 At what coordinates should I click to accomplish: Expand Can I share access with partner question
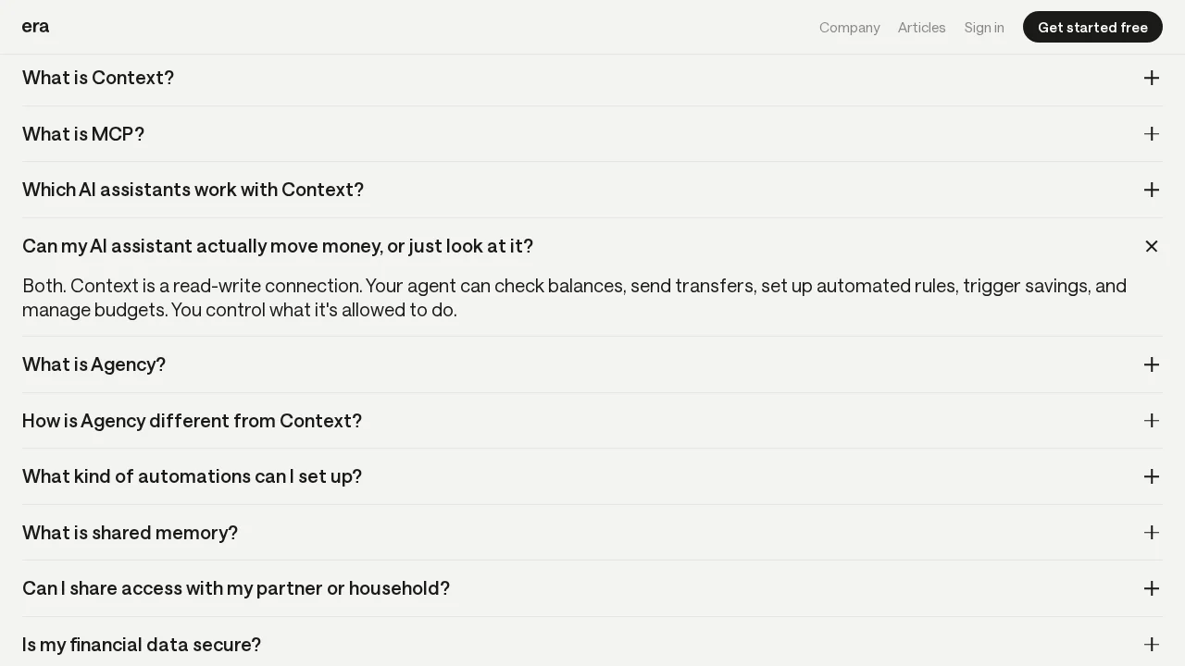tap(236, 588)
